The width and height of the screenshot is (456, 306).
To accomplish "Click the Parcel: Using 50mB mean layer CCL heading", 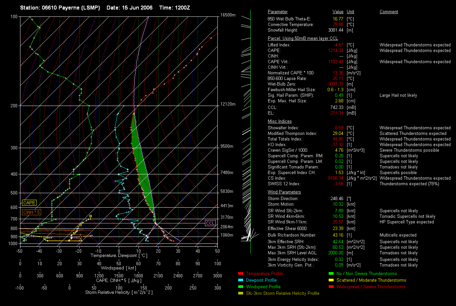I will point(302,38).
